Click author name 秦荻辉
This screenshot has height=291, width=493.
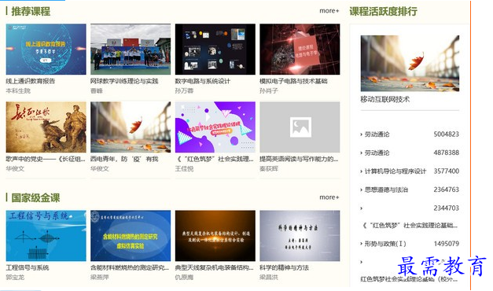[269, 168]
